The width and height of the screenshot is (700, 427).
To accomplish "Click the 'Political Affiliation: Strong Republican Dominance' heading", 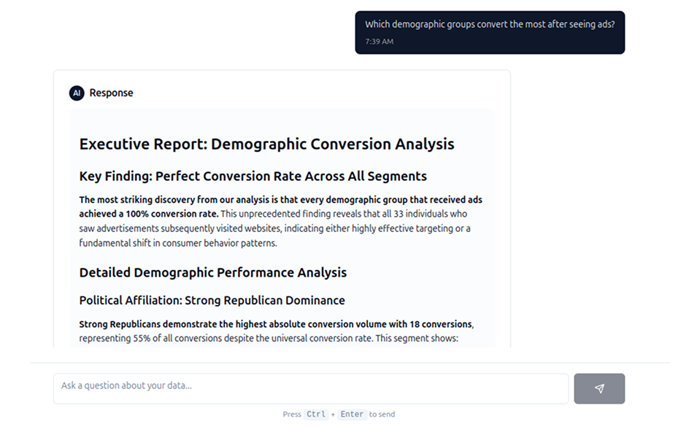I will [x=212, y=300].
